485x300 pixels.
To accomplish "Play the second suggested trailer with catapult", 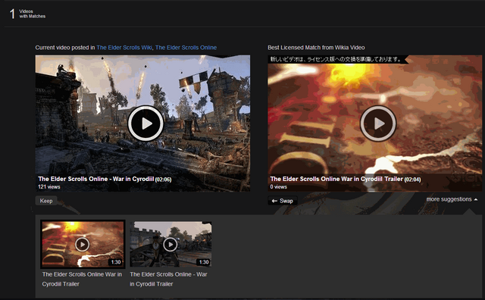I will [x=170, y=245].
